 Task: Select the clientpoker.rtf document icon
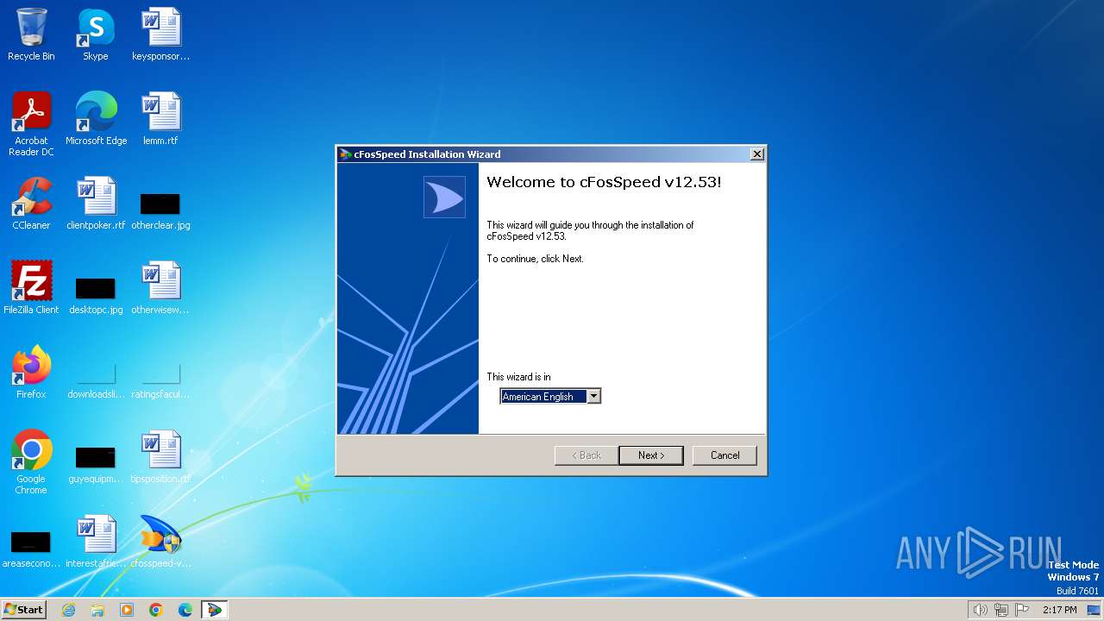pyautogui.click(x=96, y=204)
